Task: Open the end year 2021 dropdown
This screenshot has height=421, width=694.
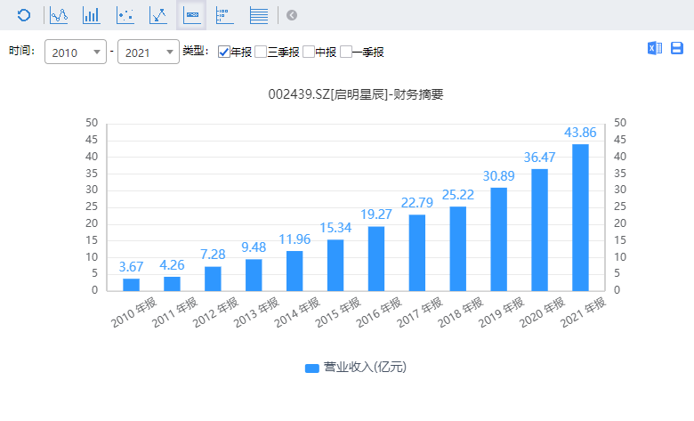Action: click(149, 53)
